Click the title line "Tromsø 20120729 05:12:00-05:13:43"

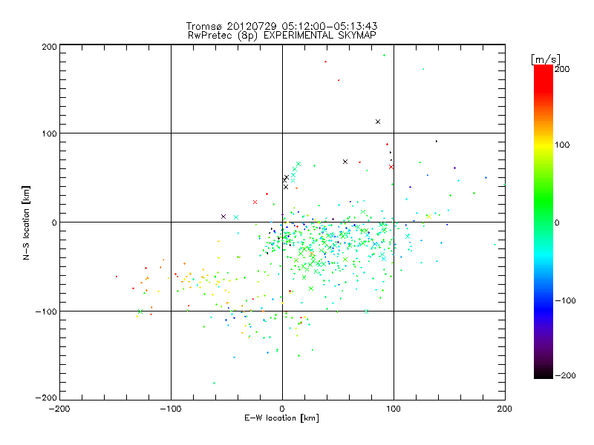click(282, 26)
